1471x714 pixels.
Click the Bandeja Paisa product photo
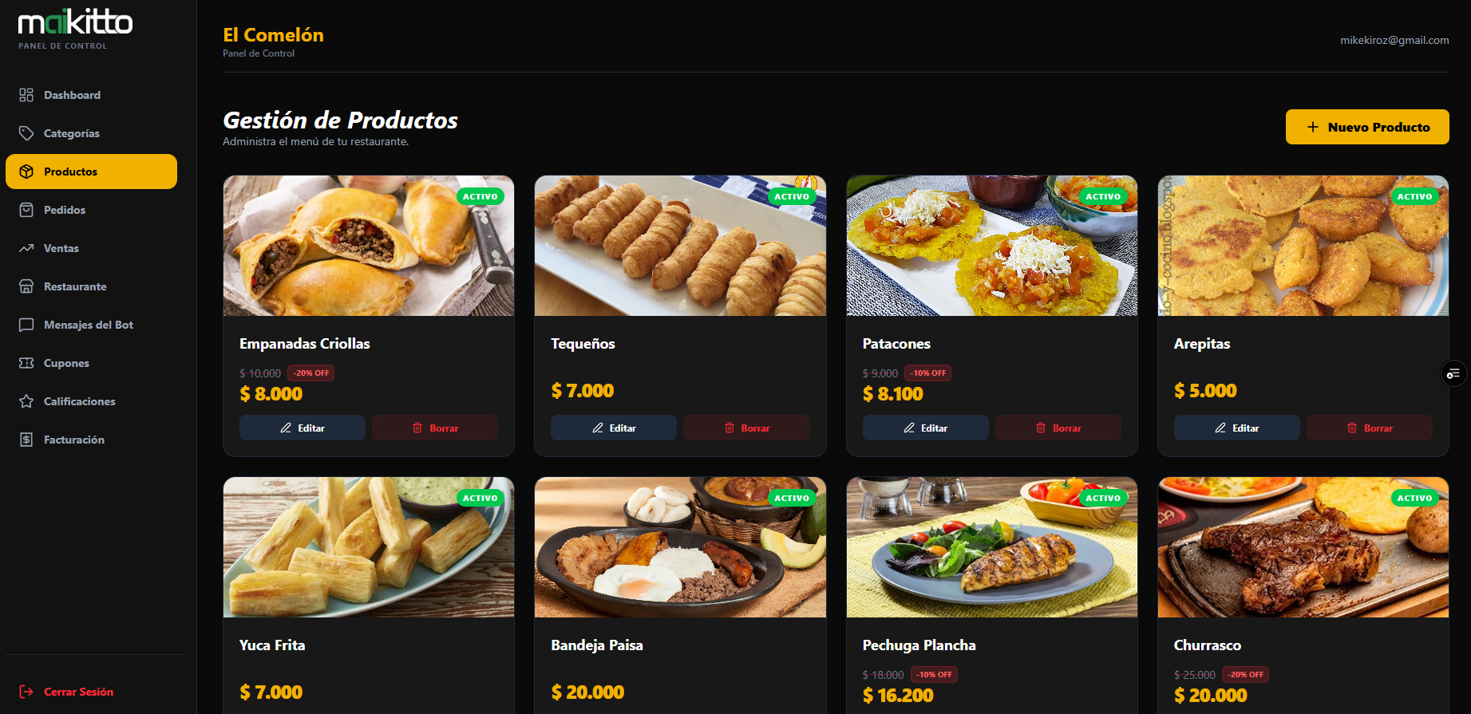click(x=680, y=547)
